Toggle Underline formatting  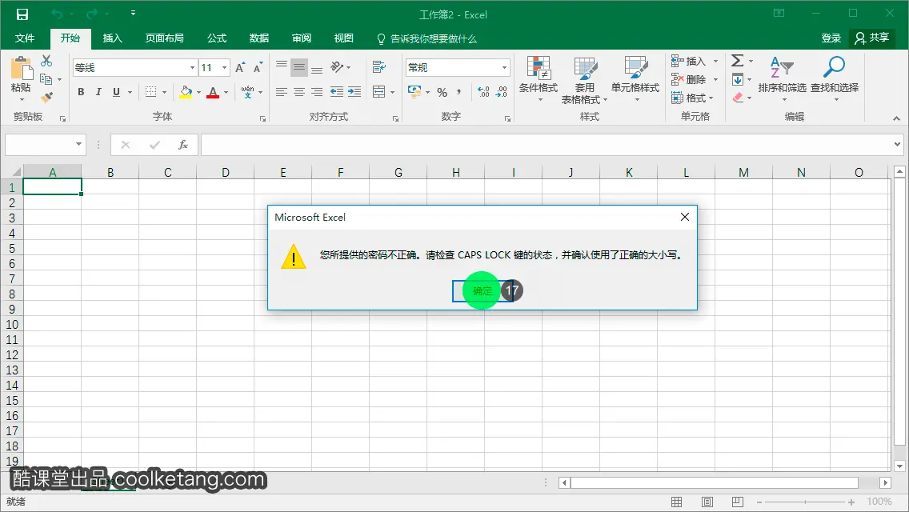point(117,92)
